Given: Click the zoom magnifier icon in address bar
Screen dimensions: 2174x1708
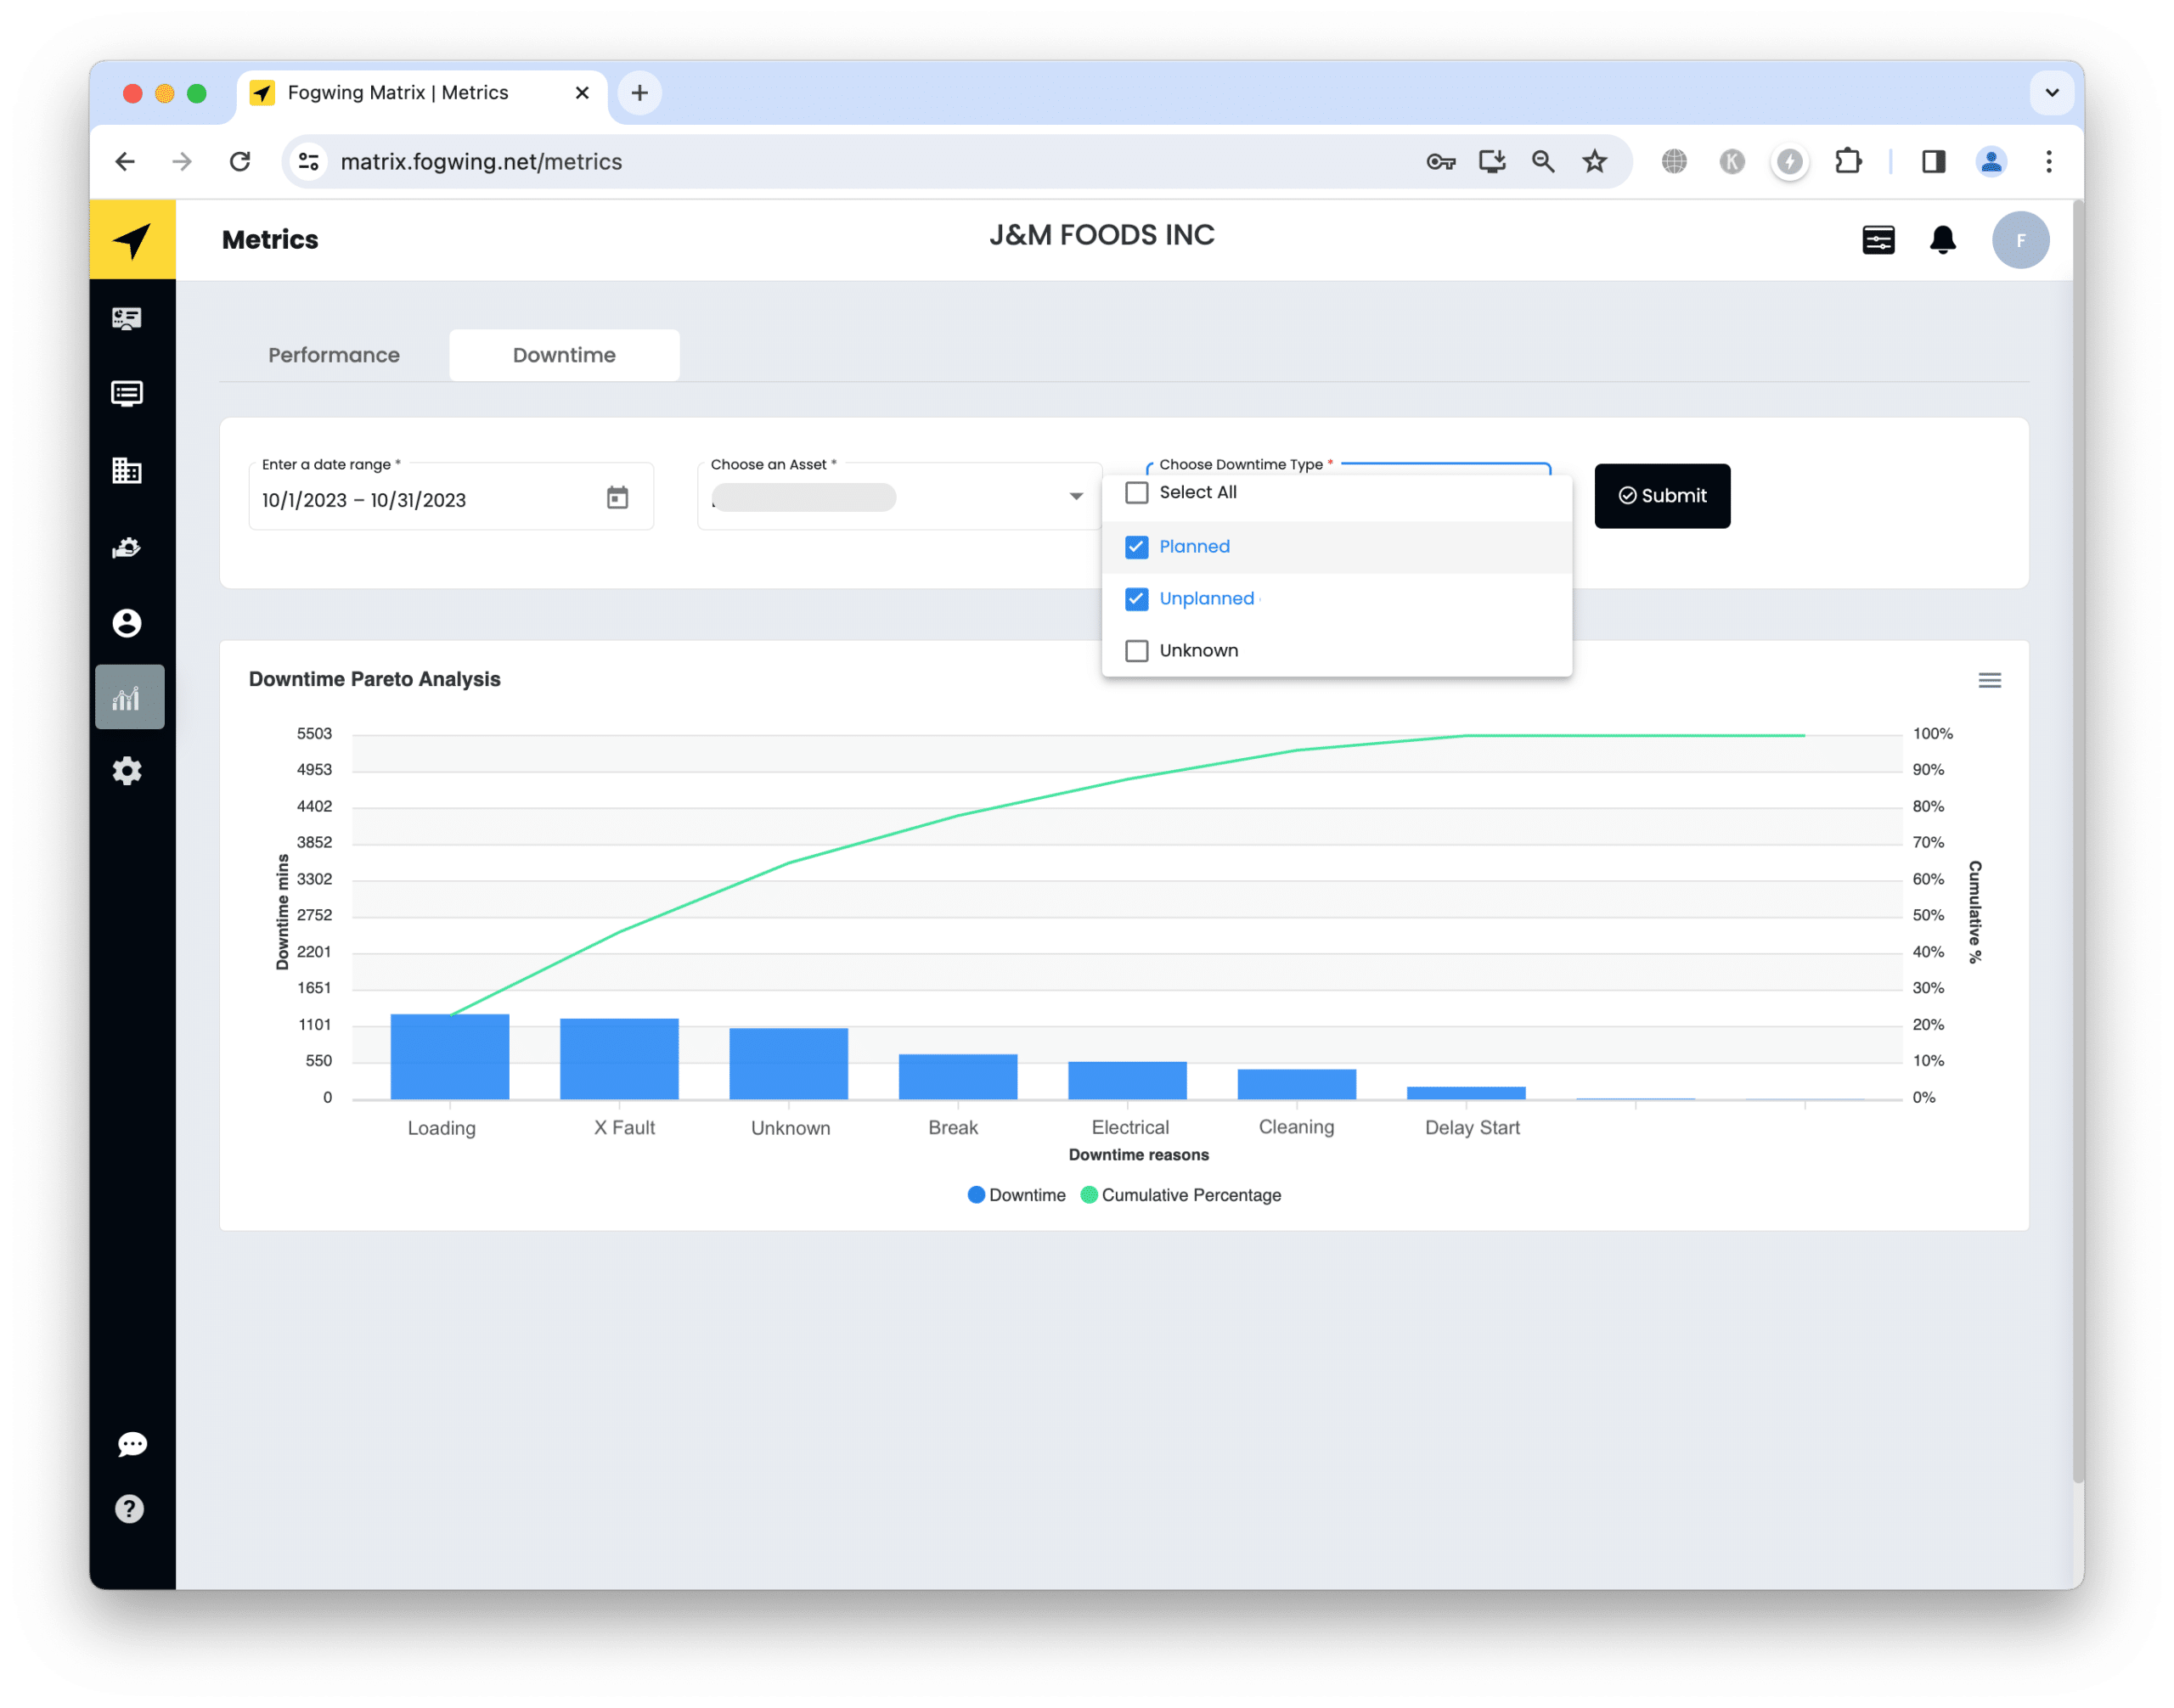Looking at the screenshot, I should [1543, 162].
